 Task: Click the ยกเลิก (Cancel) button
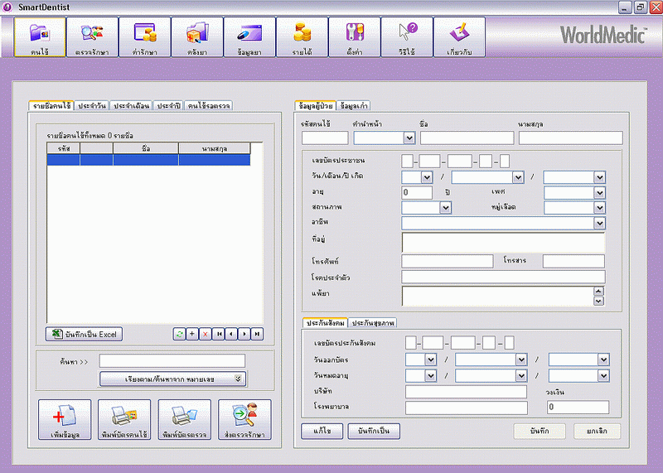[x=597, y=431]
